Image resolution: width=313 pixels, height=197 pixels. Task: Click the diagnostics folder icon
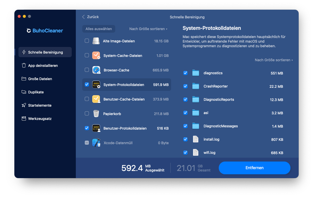click(196, 73)
